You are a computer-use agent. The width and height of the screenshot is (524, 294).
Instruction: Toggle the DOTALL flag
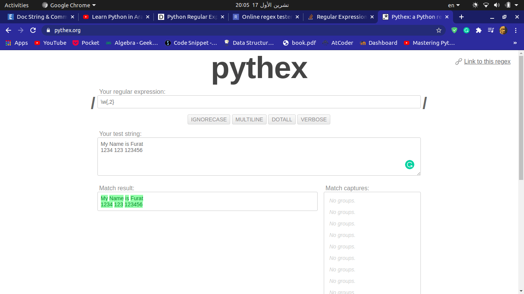282,119
